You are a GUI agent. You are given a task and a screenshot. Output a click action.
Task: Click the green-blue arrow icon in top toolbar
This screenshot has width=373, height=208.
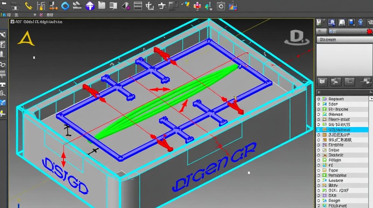click(x=209, y=6)
